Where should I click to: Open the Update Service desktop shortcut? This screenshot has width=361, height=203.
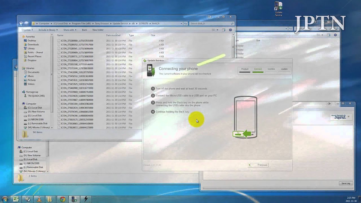(278, 9)
